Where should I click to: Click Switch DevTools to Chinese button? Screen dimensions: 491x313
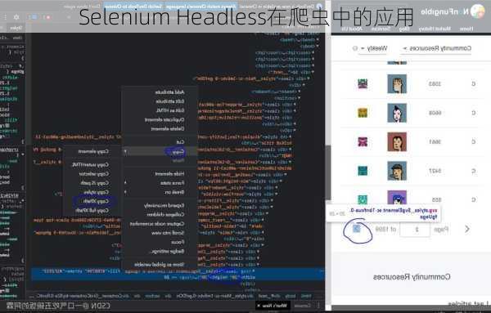[x=133, y=7]
